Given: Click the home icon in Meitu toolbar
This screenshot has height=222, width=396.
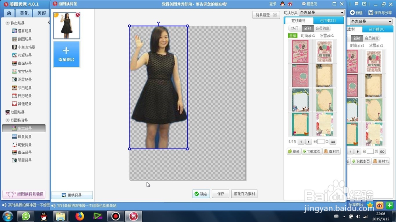Looking at the screenshot, I should click(x=9, y=13).
